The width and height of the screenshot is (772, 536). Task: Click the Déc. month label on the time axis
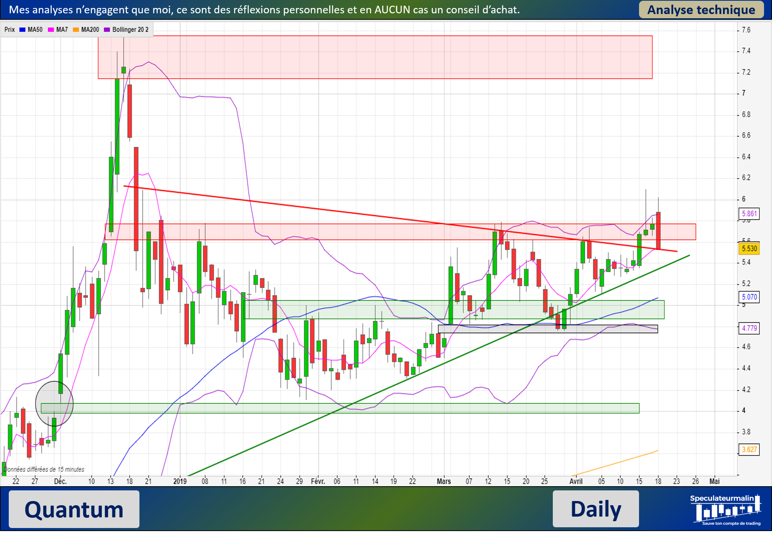tap(60, 481)
